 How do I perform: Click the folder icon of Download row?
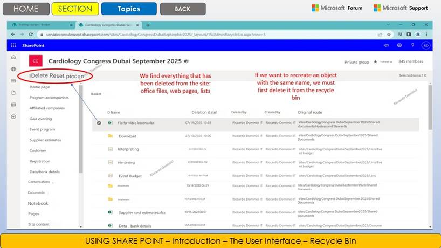pos(111,136)
